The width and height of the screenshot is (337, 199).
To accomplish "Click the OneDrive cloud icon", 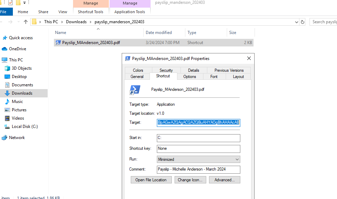I will [5, 49].
